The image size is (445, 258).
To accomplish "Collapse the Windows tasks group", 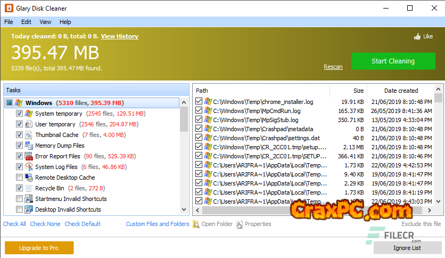I will 10,103.
